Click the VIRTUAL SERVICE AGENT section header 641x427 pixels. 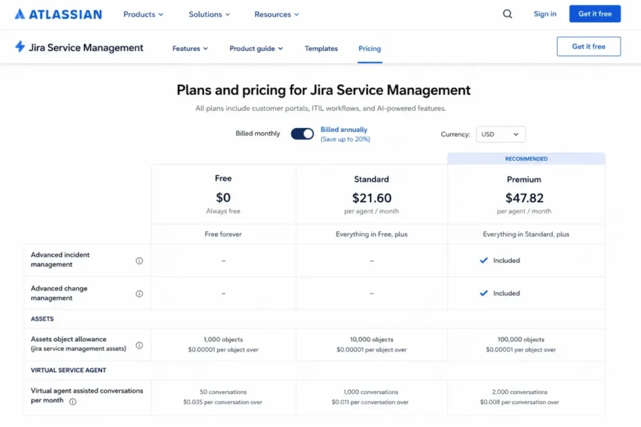click(68, 370)
